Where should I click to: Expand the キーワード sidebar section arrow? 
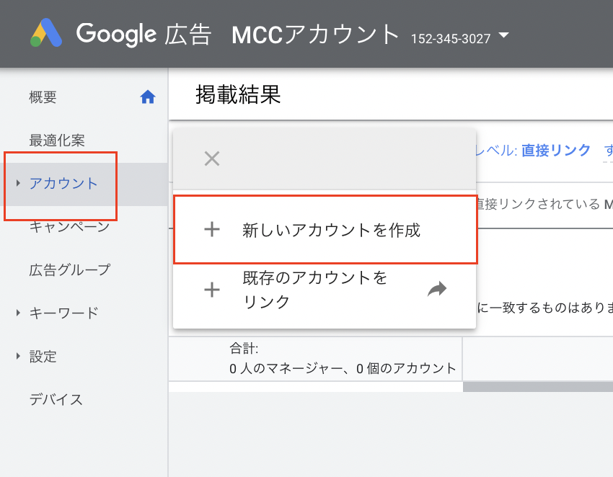coord(18,313)
